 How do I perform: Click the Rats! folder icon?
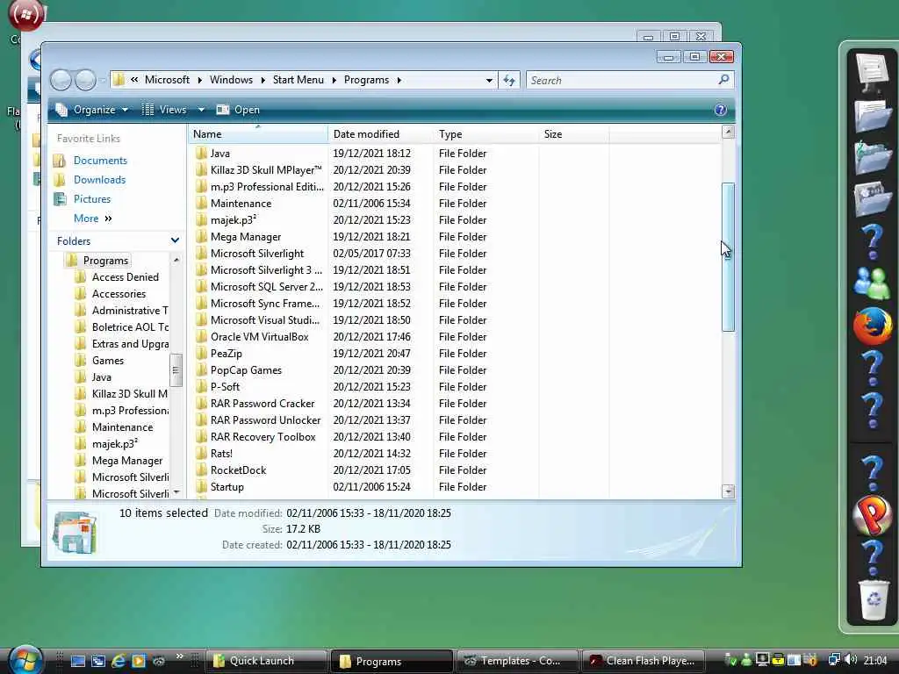click(201, 454)
